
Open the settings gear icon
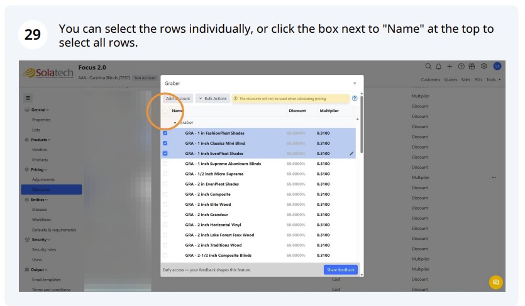[x=484, y=66]
